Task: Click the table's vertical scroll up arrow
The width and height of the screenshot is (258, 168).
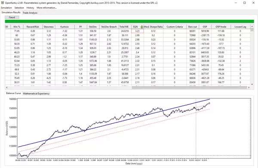Action: 252,27
